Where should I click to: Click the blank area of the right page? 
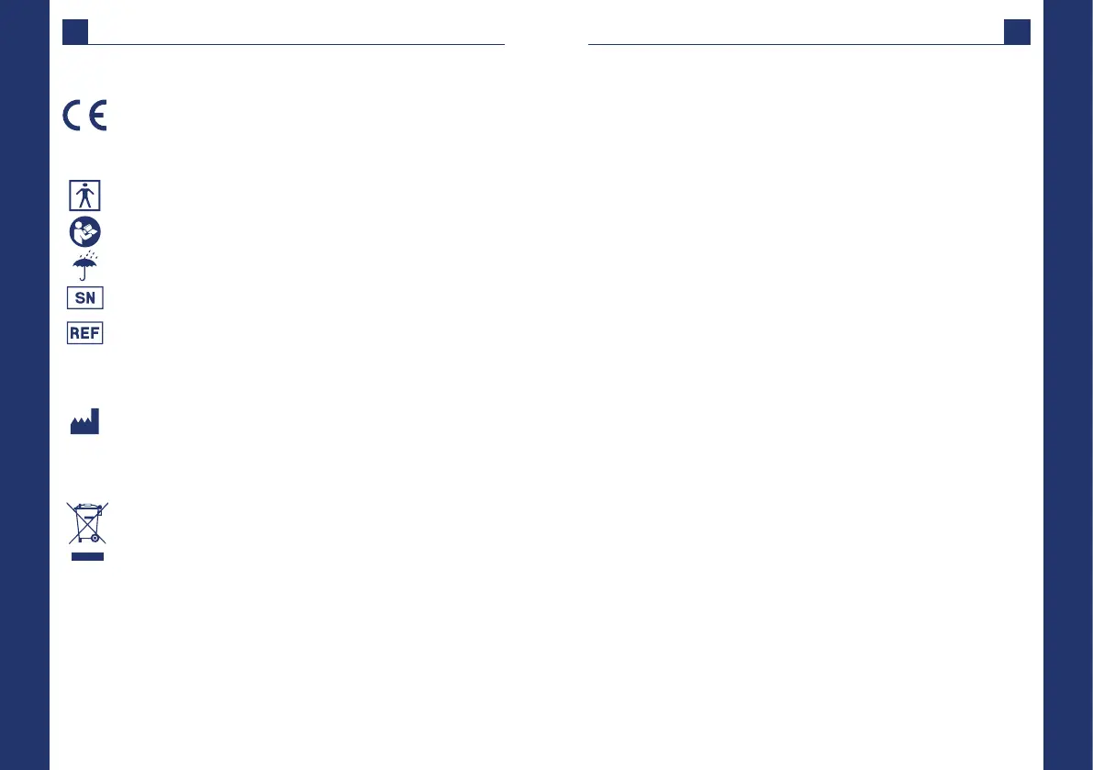point(808,367)
